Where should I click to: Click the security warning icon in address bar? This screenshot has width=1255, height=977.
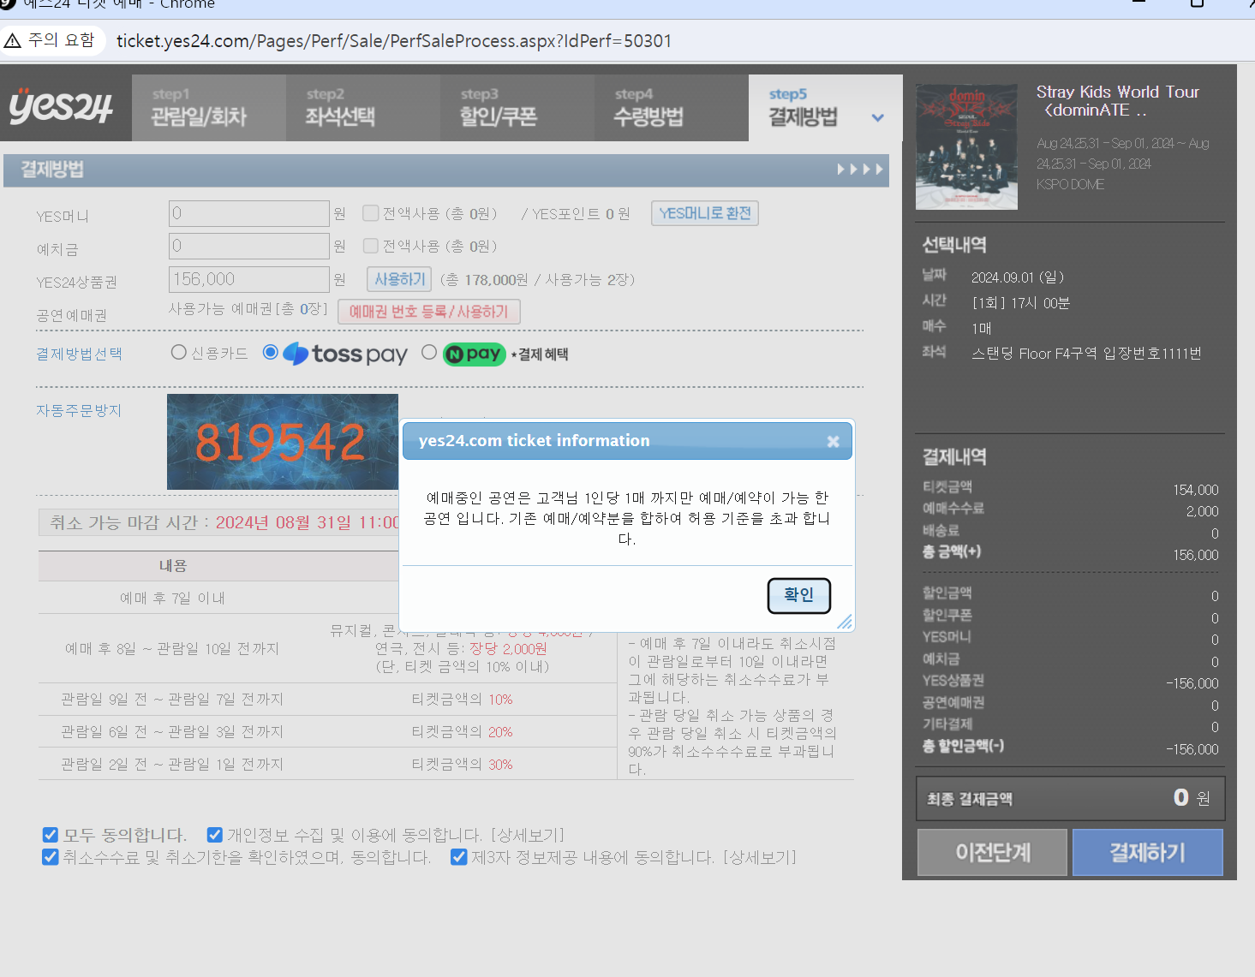(13, 40)
